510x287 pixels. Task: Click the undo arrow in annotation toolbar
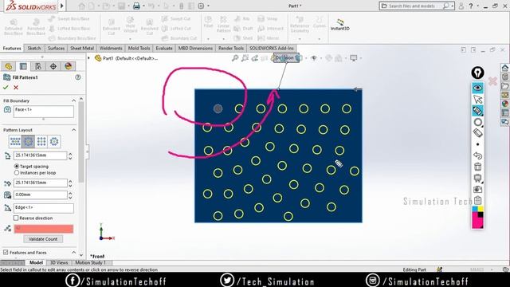tap(477, 155)
